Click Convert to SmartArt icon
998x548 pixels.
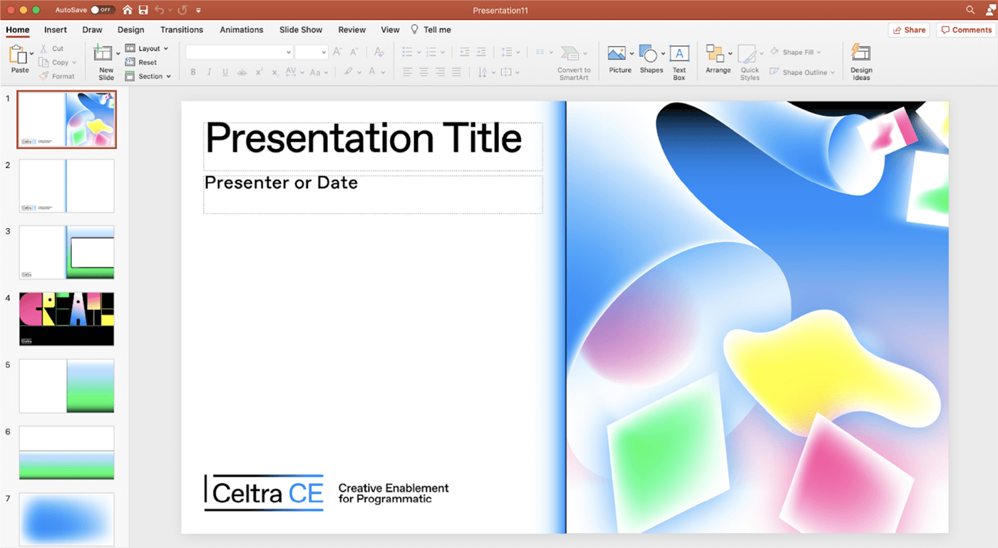[570, 54]
